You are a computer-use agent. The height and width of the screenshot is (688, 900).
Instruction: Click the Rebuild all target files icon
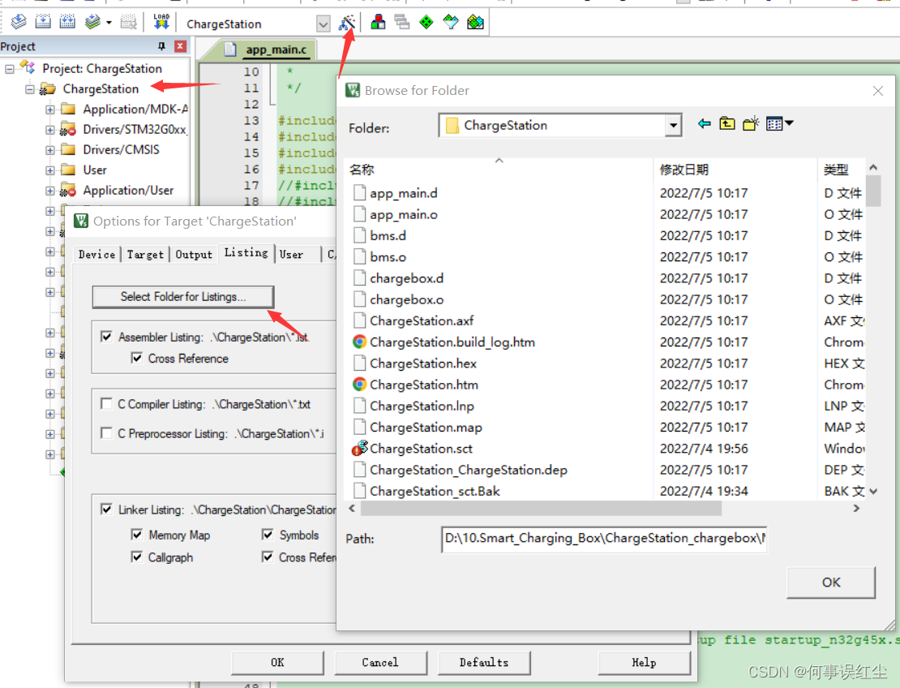click(x=67, y=22)
